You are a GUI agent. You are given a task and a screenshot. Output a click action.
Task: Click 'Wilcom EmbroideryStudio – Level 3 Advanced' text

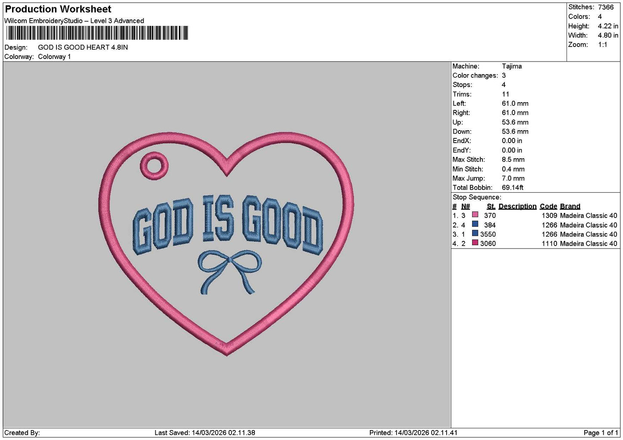click(74, 21)
